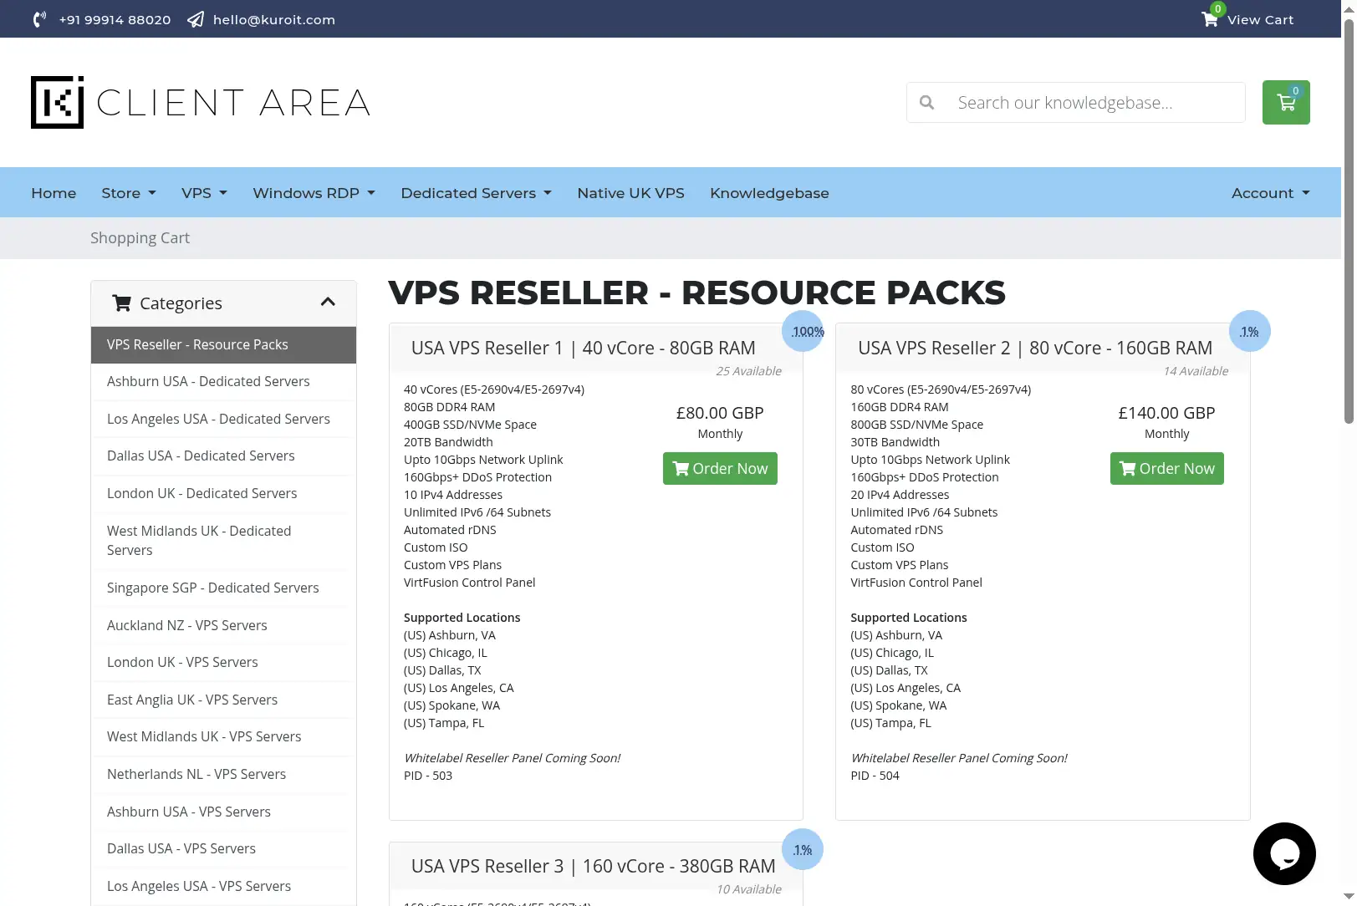Expand the Windows RDP dropdown

[x=314, y=193]
